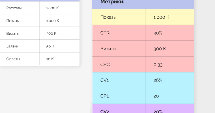Select the 26% CV1 value
215x113 pixels.
tap(158, 80)
